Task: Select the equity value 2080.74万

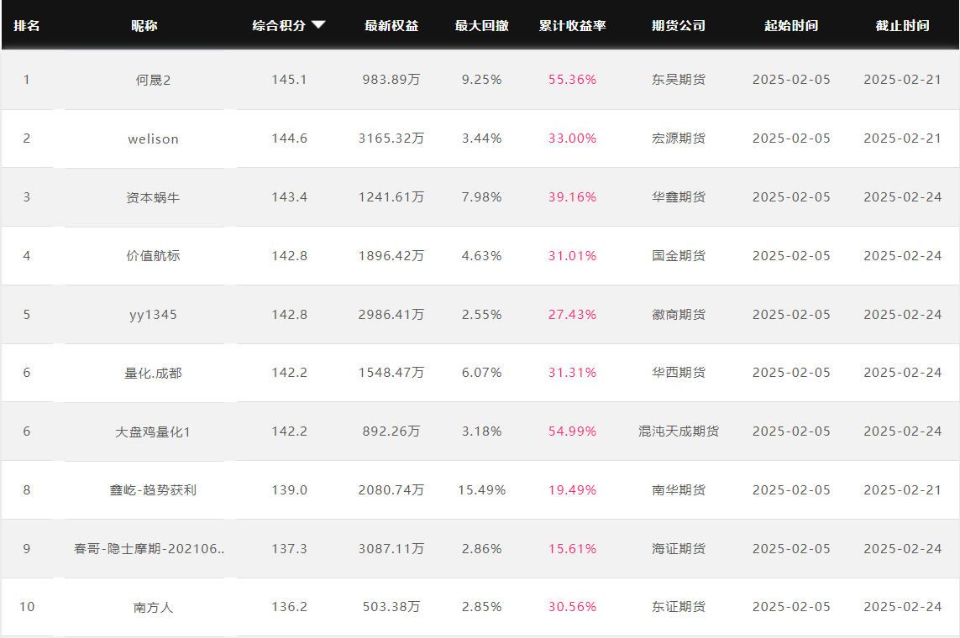Action: (391, 490)
